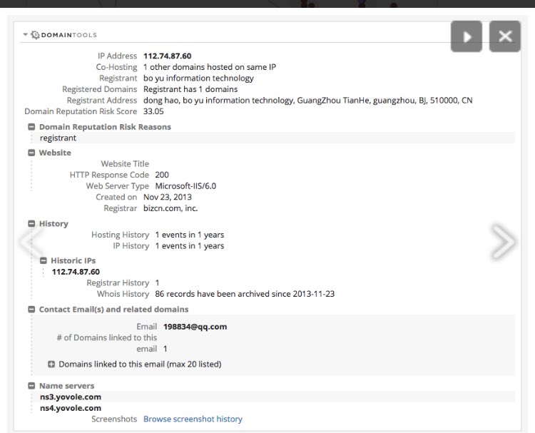Click Whois History '86 records' text

[245, 294]
